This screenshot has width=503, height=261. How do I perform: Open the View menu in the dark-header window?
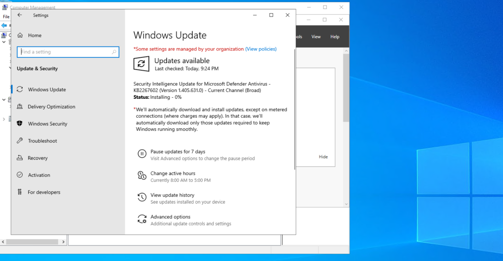point(316,37)
